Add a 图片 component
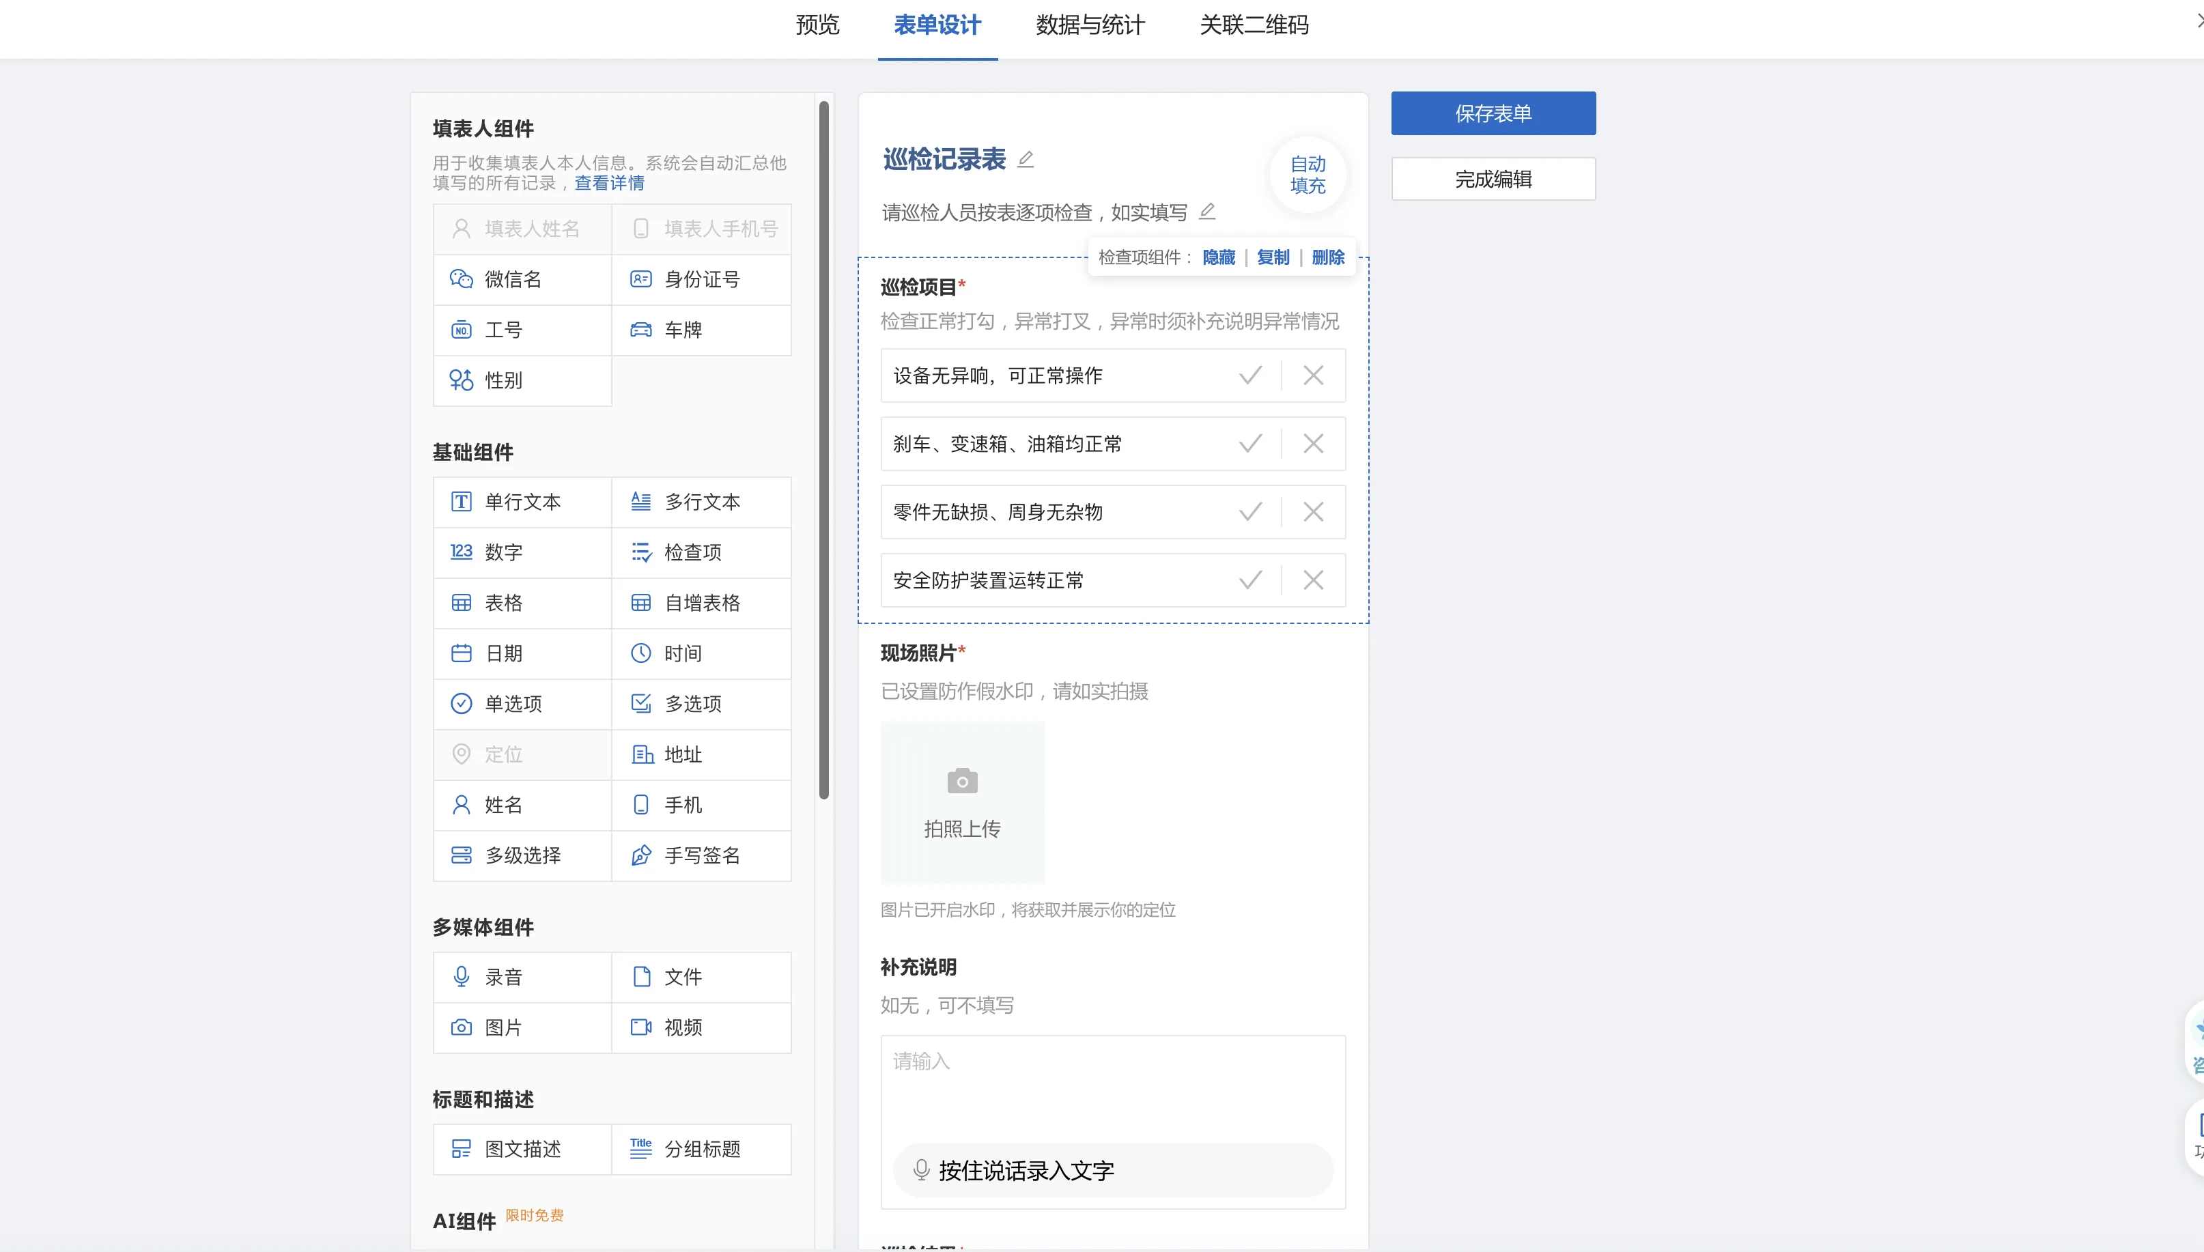Screen dimensions: 2204x1252 point(522,1028)
